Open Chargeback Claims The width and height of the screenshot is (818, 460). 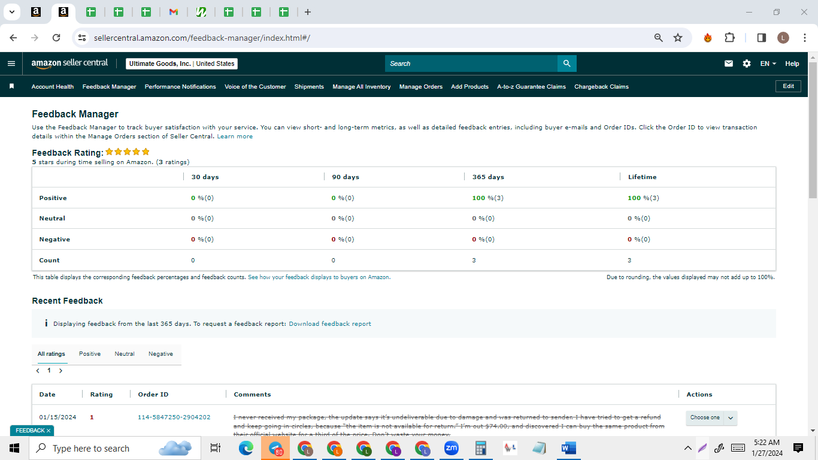pos(601,87)
